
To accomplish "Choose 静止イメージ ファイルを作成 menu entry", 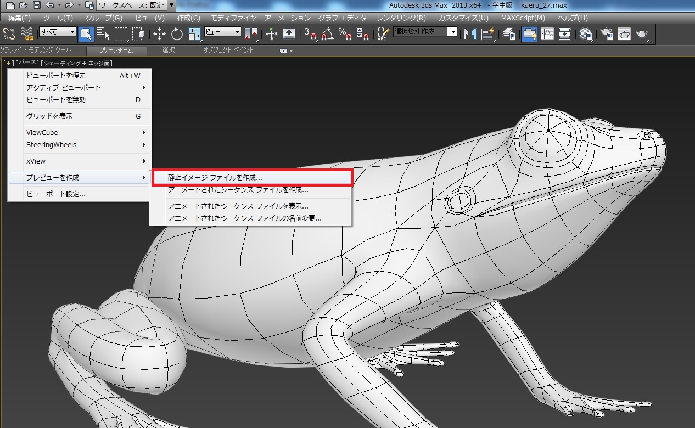I will 215,178.
